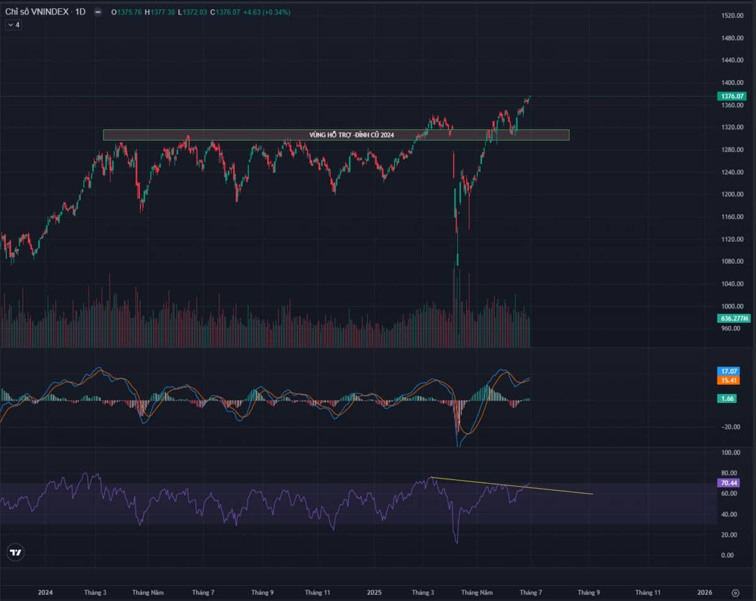Click the Chỉ số VNINDEX · 1D symbol title
756x601 pixels.
click(x=45, y=11)
